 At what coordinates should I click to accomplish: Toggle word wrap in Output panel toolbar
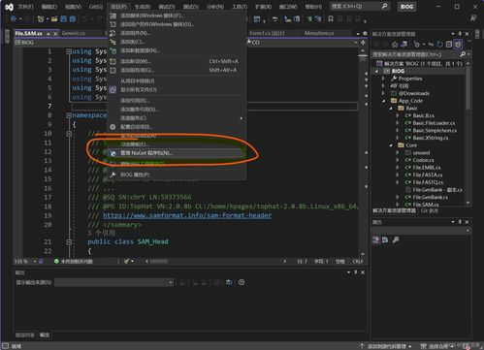click(229, 282)
